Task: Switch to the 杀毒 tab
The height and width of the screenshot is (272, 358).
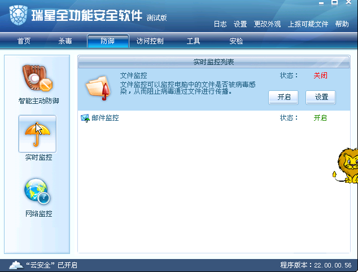Action: click(x=66, y=41)
